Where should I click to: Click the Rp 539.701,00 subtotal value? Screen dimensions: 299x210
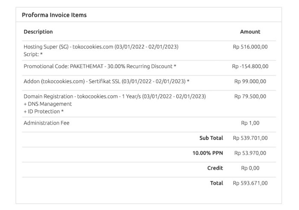click(x=250, y=138)
